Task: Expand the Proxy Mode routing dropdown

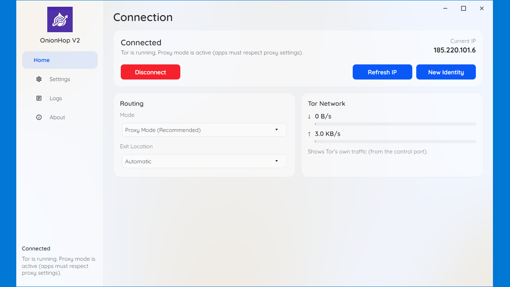Action: tap(204, 130)
